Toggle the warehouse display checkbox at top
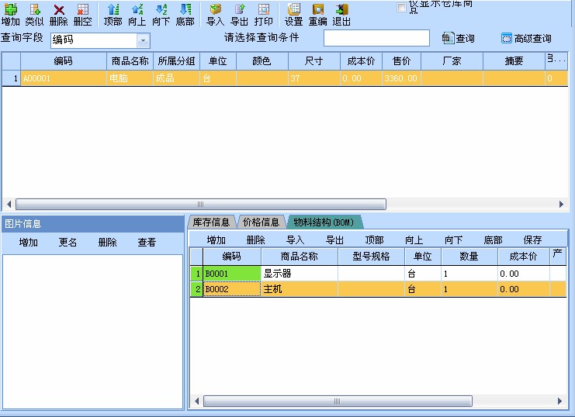 401,8
